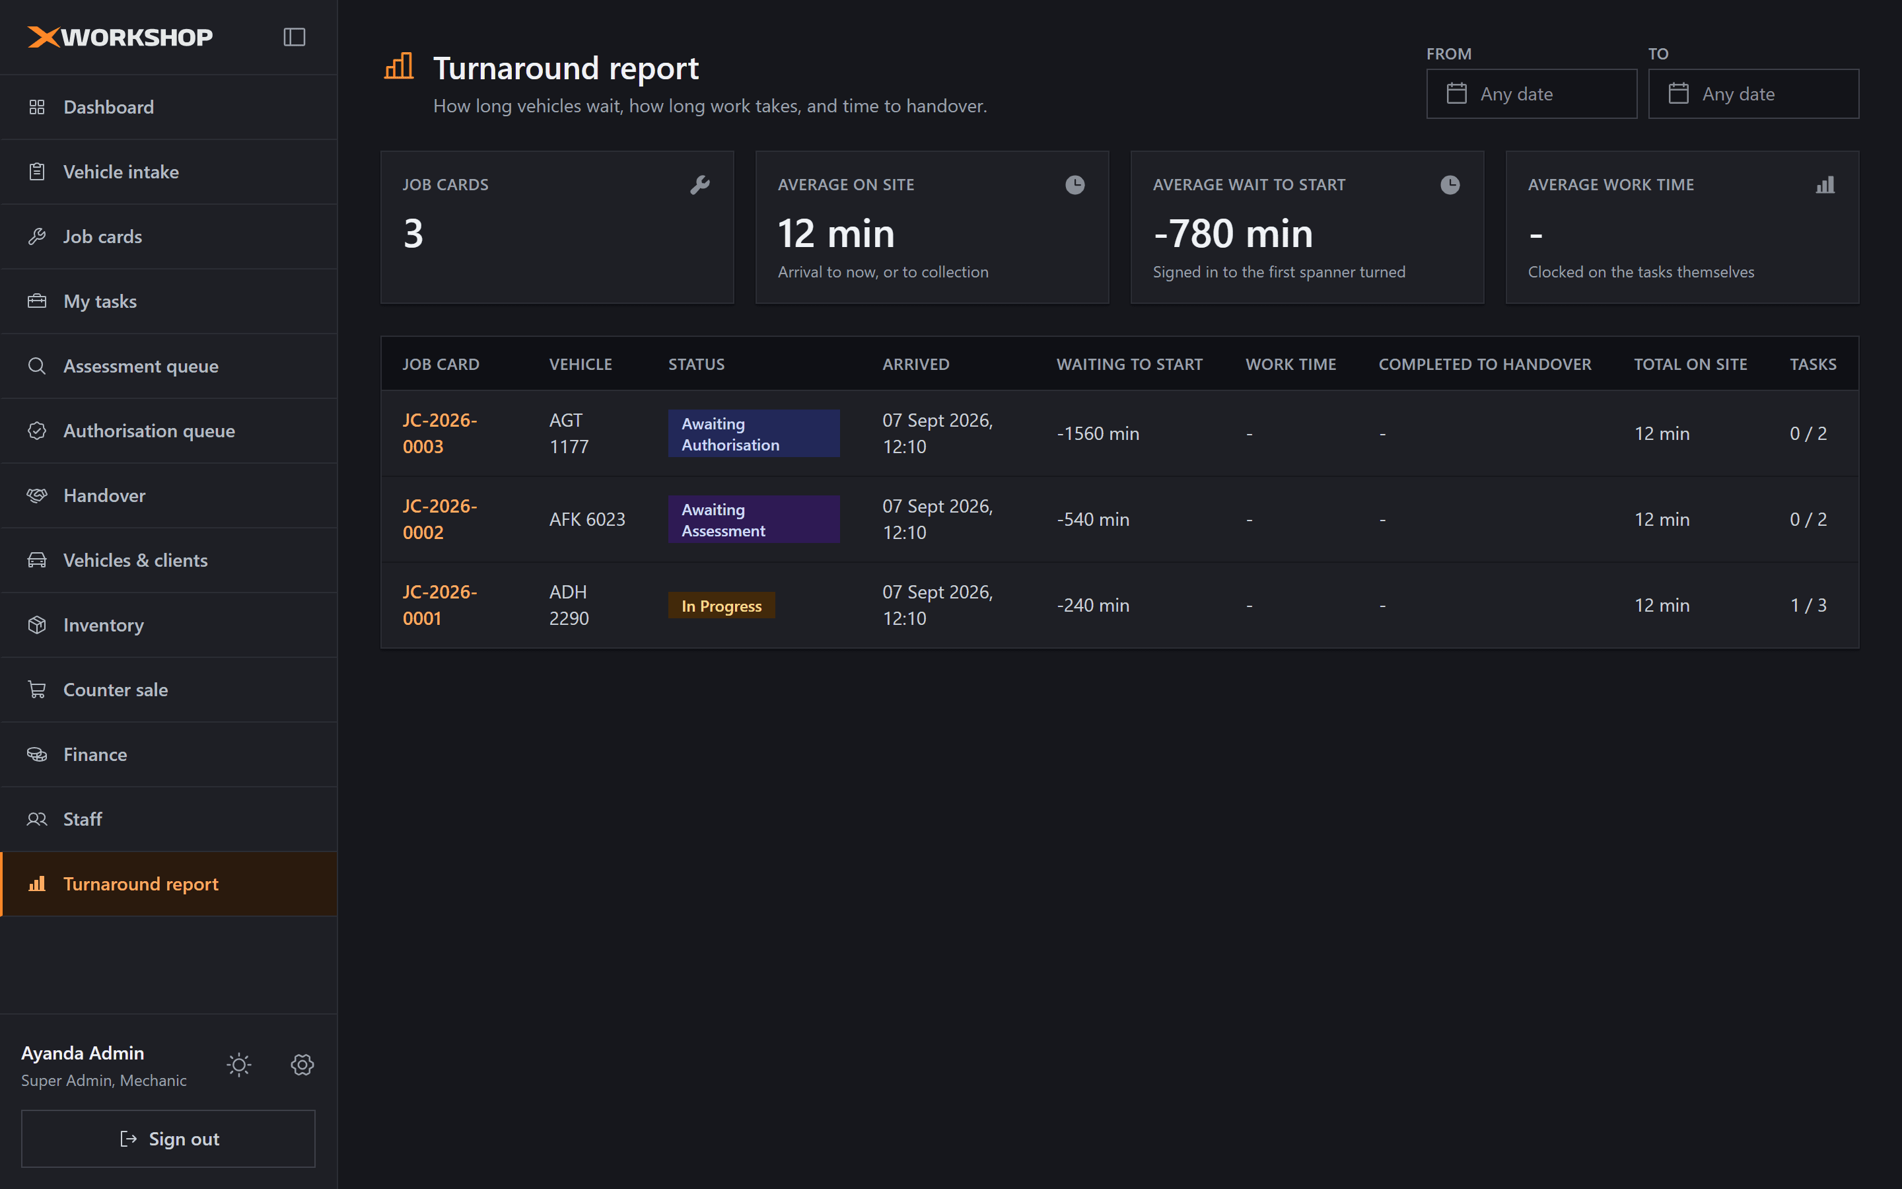
Task: Open the From date picker
Action: pos(1531,94)
